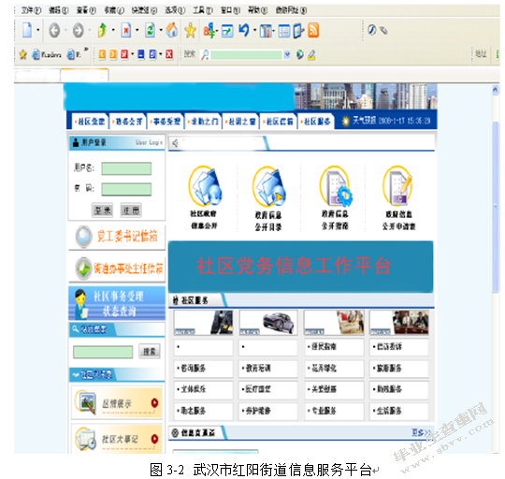505x479 pixels.
Task: Click the register button beside login
Action: [131, 210]
